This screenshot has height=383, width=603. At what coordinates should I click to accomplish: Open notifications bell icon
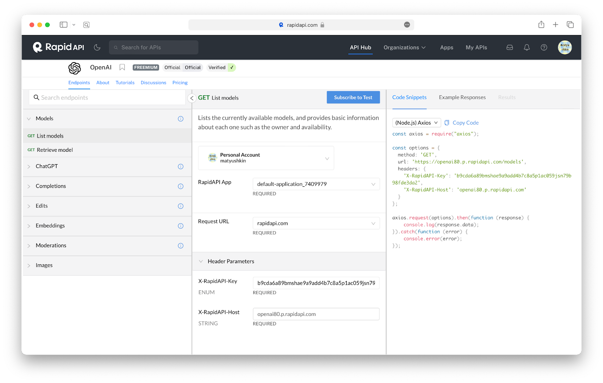click(527, 47)
